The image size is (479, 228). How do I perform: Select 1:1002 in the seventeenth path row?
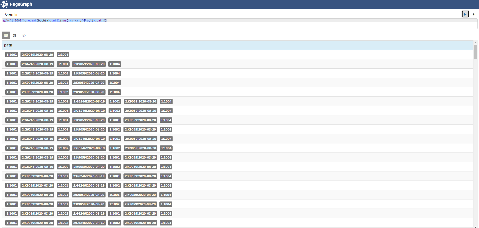point(114,204)
